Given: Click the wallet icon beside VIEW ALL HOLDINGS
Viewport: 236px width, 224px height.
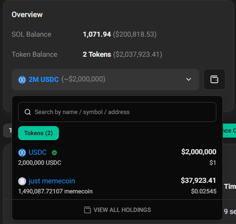Looking at the screenshot, I should 88,210.
